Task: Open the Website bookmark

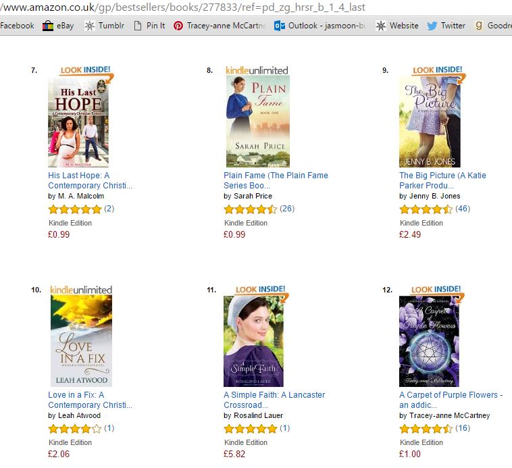Action: pyautogui.click(x=397, y=26)
